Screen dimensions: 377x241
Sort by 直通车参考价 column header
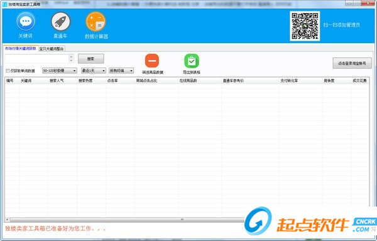pos(250,81)
